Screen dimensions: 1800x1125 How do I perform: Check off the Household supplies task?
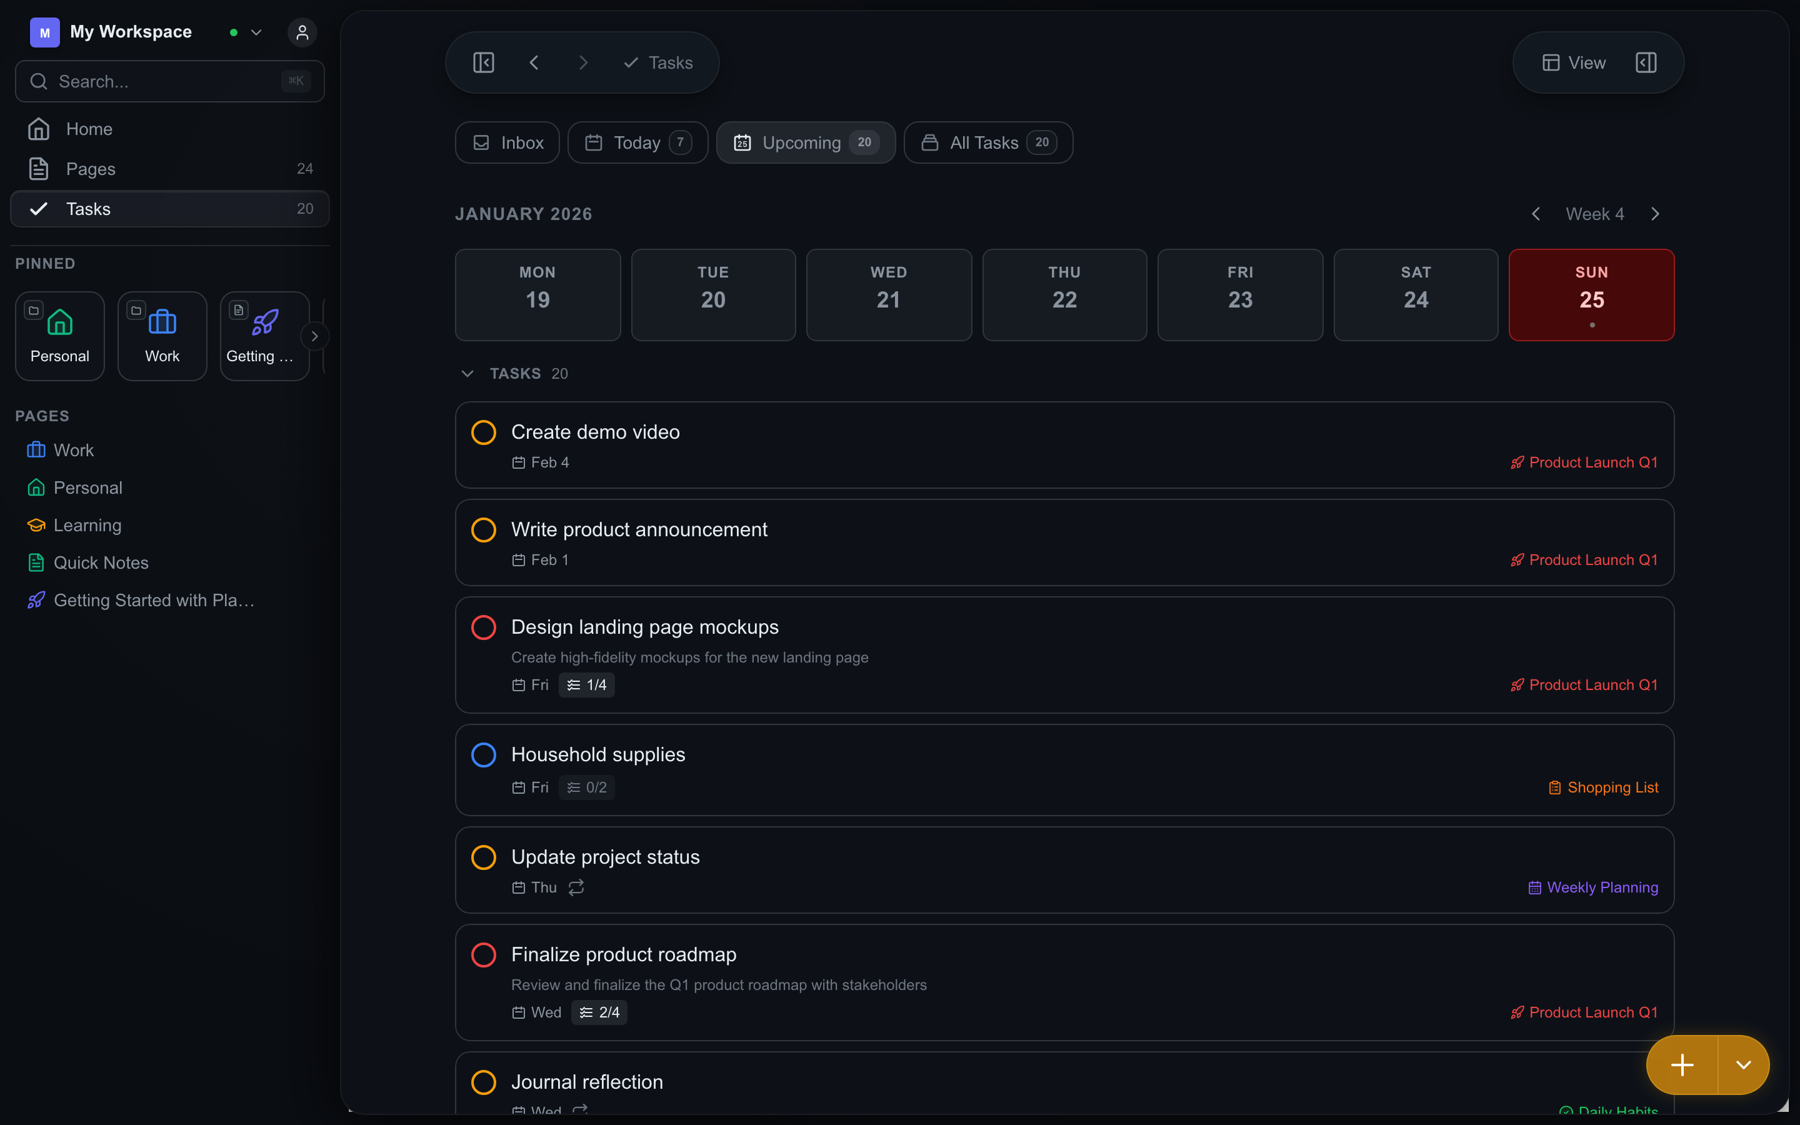pyautogui.click(x=484, y=754)
